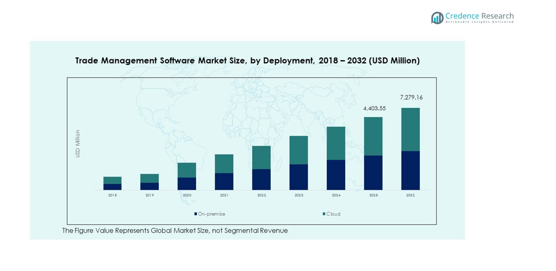Click the Cloud segment of the 2023 bar
This screenshot has height=271, width=556.
(x=298, y=150)
